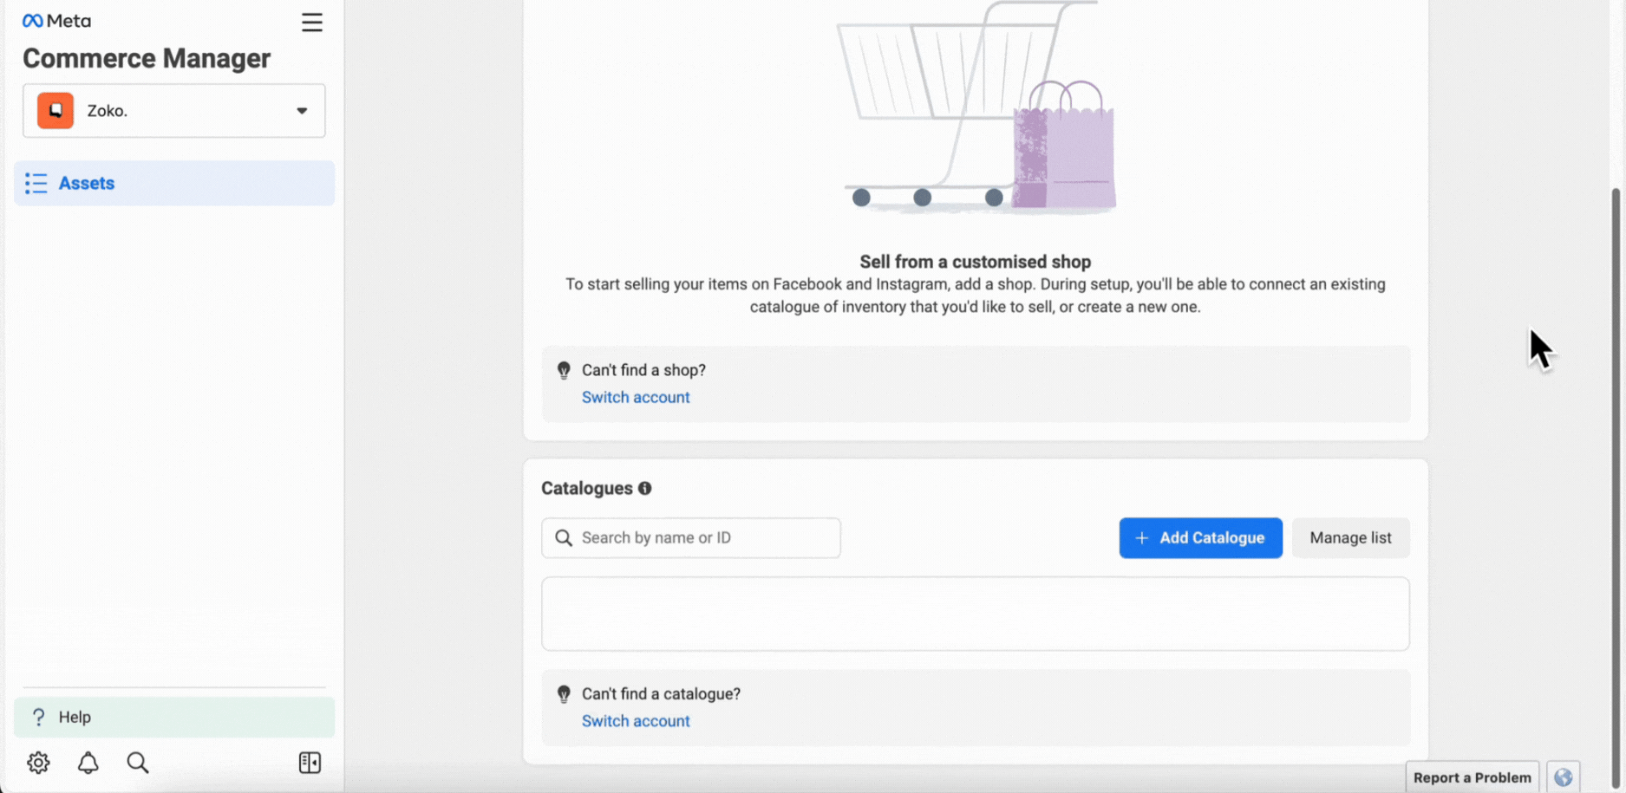Collapse the sidebar panel icon

pos(310,763)
